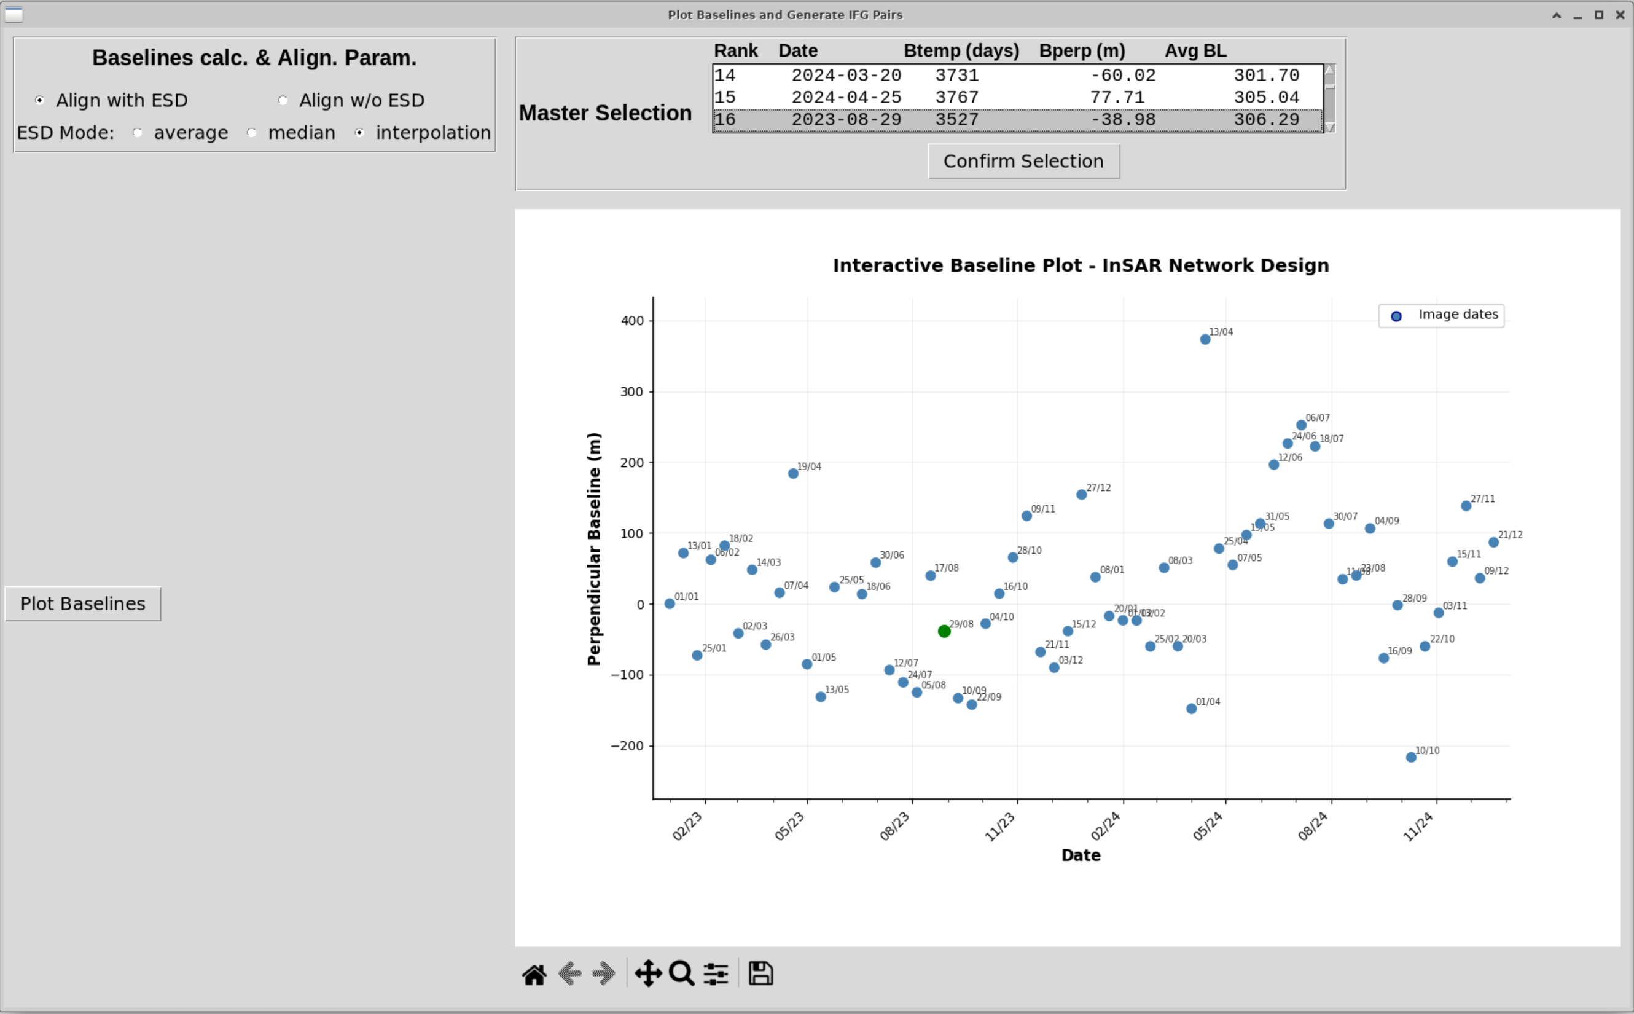Click the Confirm Selection button
This screenshot has height=1014, width=1634.
coord(1023,161)
